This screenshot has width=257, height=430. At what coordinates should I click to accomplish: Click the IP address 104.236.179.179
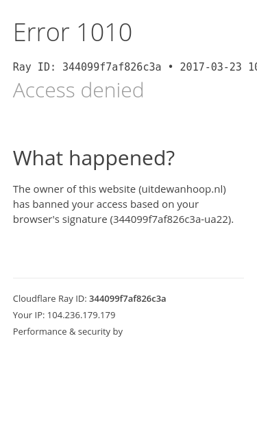click(x=82, y=315)
